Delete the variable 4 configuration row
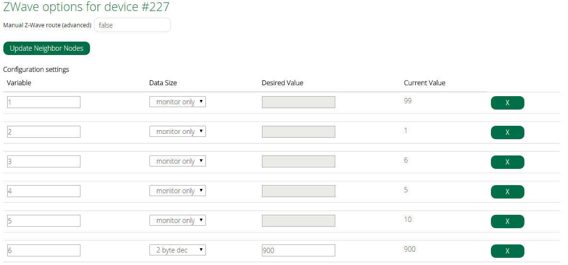Image resolution: width=568 pixels, height=265 pixels. pos(507,192)
